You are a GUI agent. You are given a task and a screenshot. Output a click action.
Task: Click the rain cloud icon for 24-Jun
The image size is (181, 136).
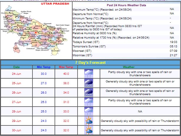(x=89, y=74)
